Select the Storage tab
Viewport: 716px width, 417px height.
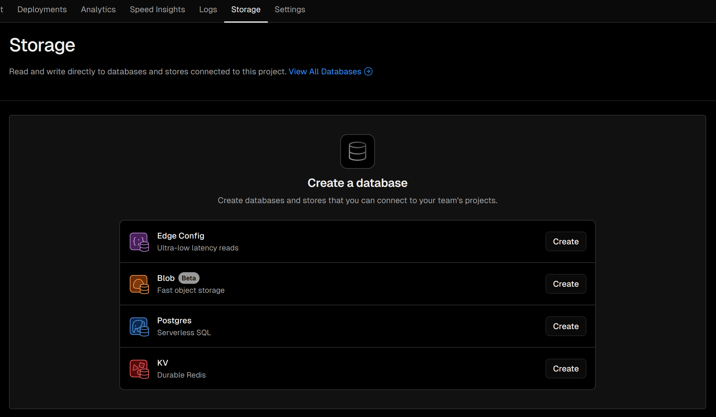[x=245, y=10]
